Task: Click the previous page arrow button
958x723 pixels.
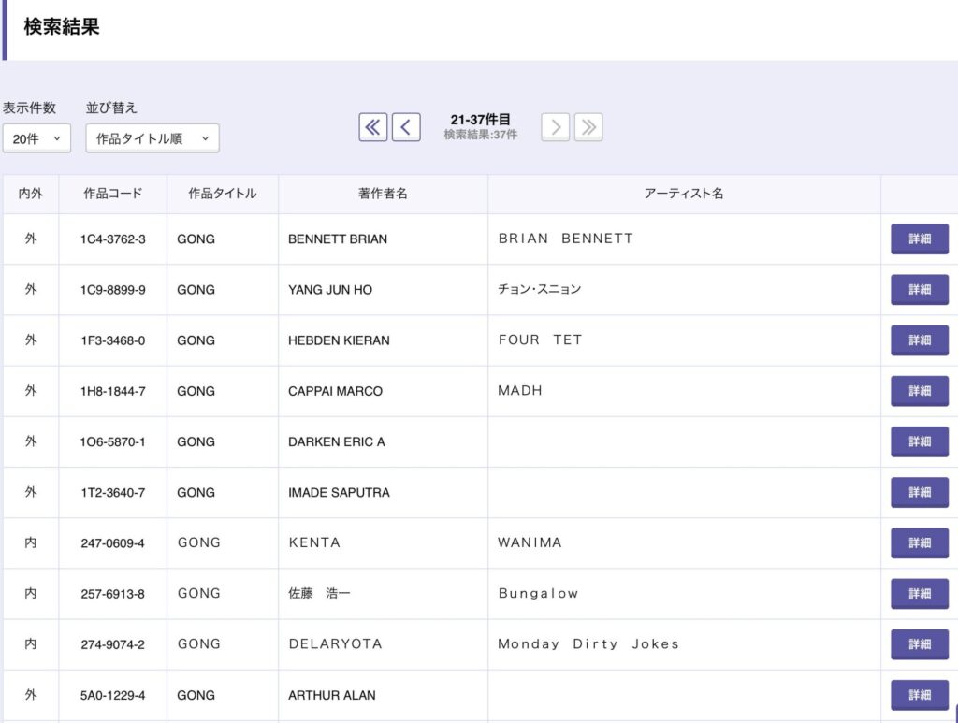Action: coord(406,127)
